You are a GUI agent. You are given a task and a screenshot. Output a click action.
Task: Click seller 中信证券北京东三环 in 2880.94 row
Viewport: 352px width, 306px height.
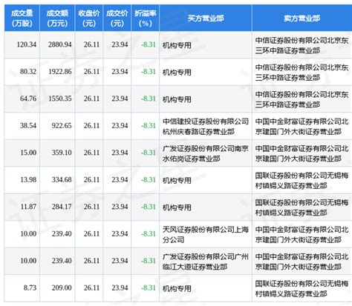[302, 45]
